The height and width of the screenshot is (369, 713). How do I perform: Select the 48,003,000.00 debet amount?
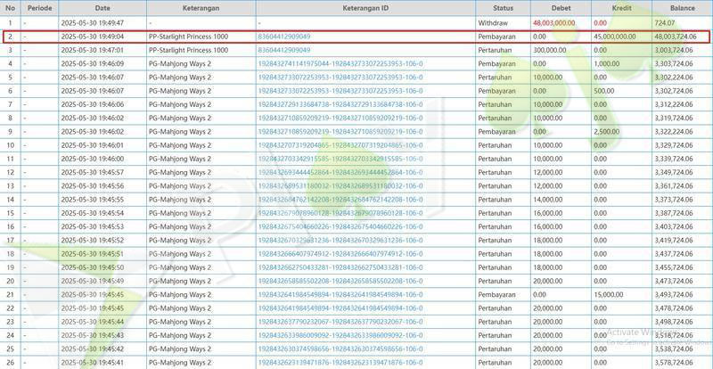pos(554,20)
